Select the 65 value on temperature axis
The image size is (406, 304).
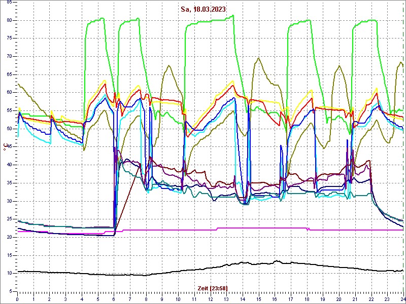9,74
